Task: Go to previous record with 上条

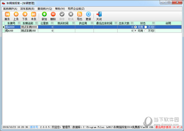Action: 16,16
